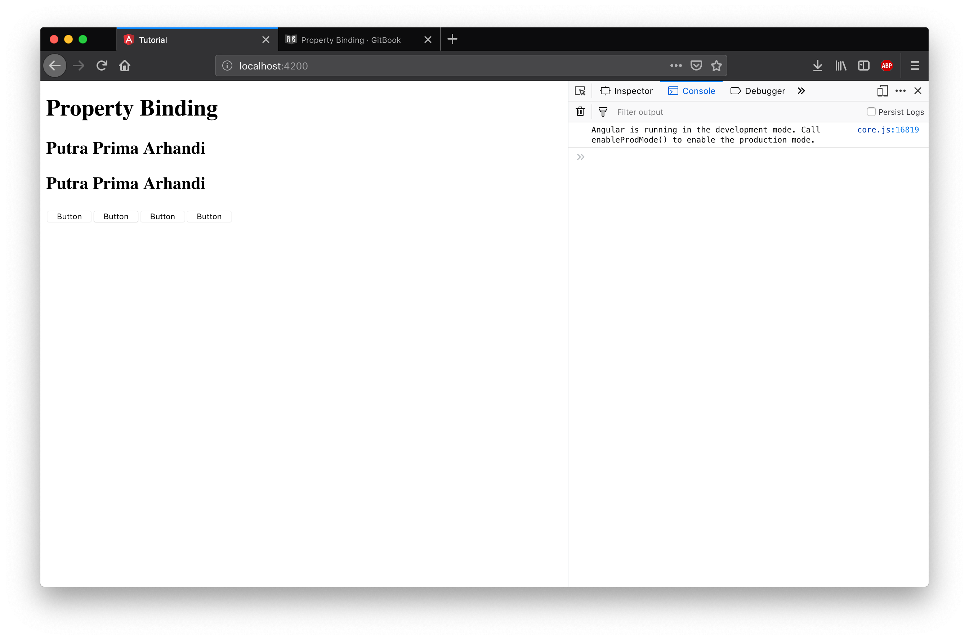This screenshot has width=969, height=640.
Task: Go back with the browser back arrow
Action: pos(55,66)
